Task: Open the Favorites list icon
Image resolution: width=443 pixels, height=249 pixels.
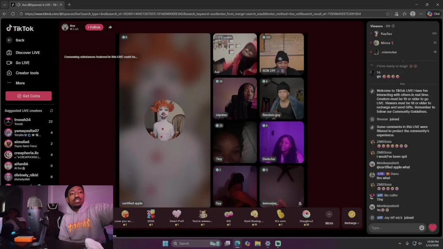Action: coord(405,14)
